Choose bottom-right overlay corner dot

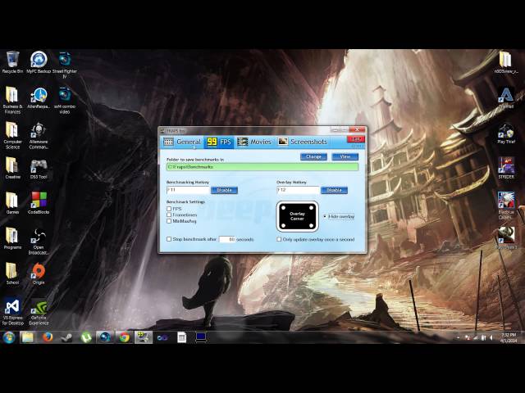pyautogui.click(x=311, y=226)
